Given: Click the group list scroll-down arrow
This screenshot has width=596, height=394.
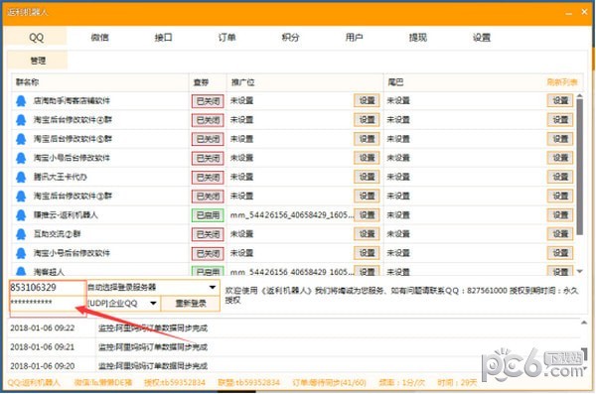Looking at the screenshot, I should 580,271.
